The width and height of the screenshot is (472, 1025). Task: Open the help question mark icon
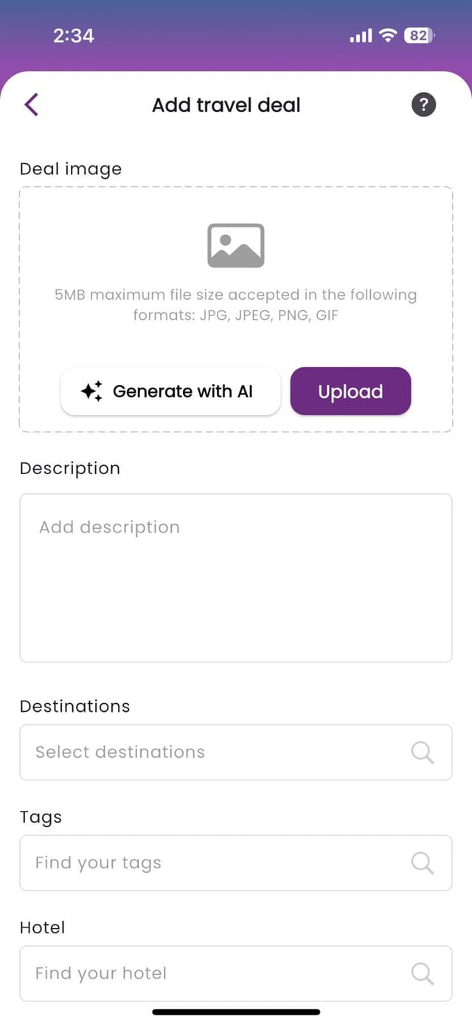click(423, 105)
